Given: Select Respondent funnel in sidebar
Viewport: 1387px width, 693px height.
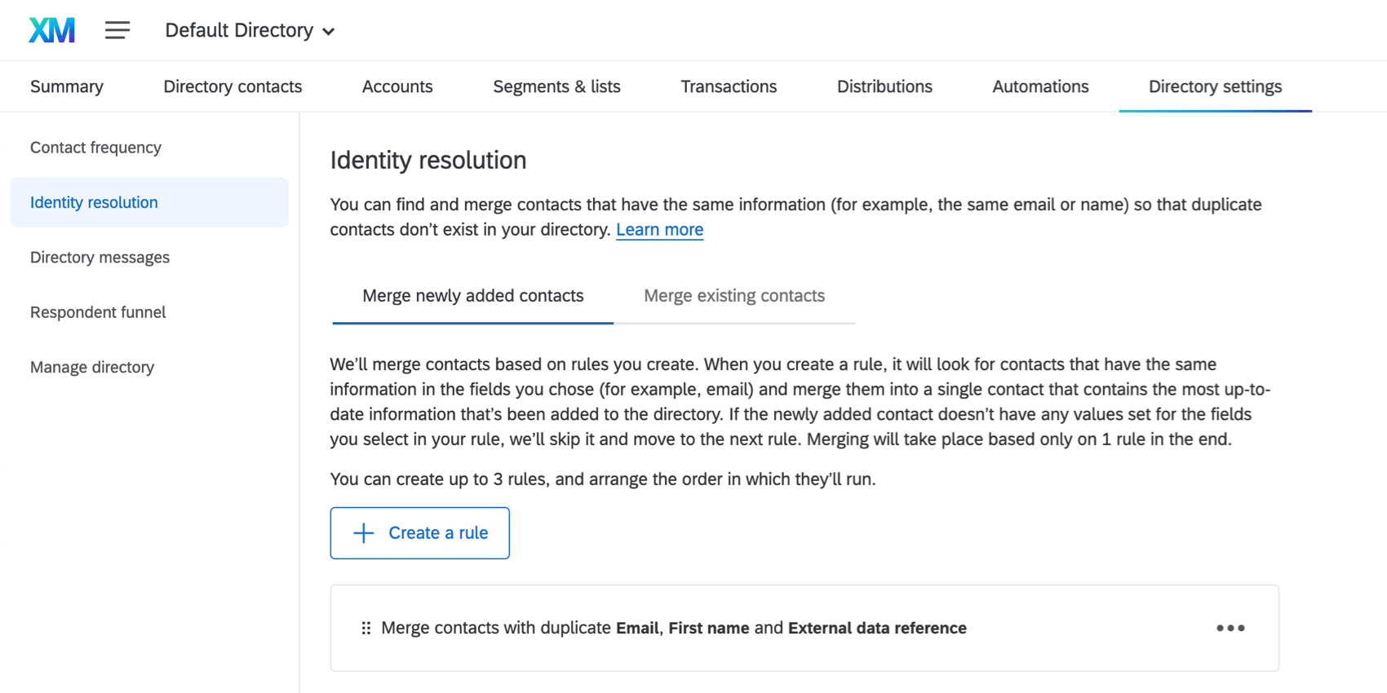Looking at the screenshot, I should (98, 312).
